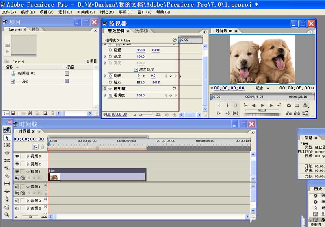This screenshot has width=325, height=227.
Task: Mute speaker of 音频3 track
Action: coord(17,208)
